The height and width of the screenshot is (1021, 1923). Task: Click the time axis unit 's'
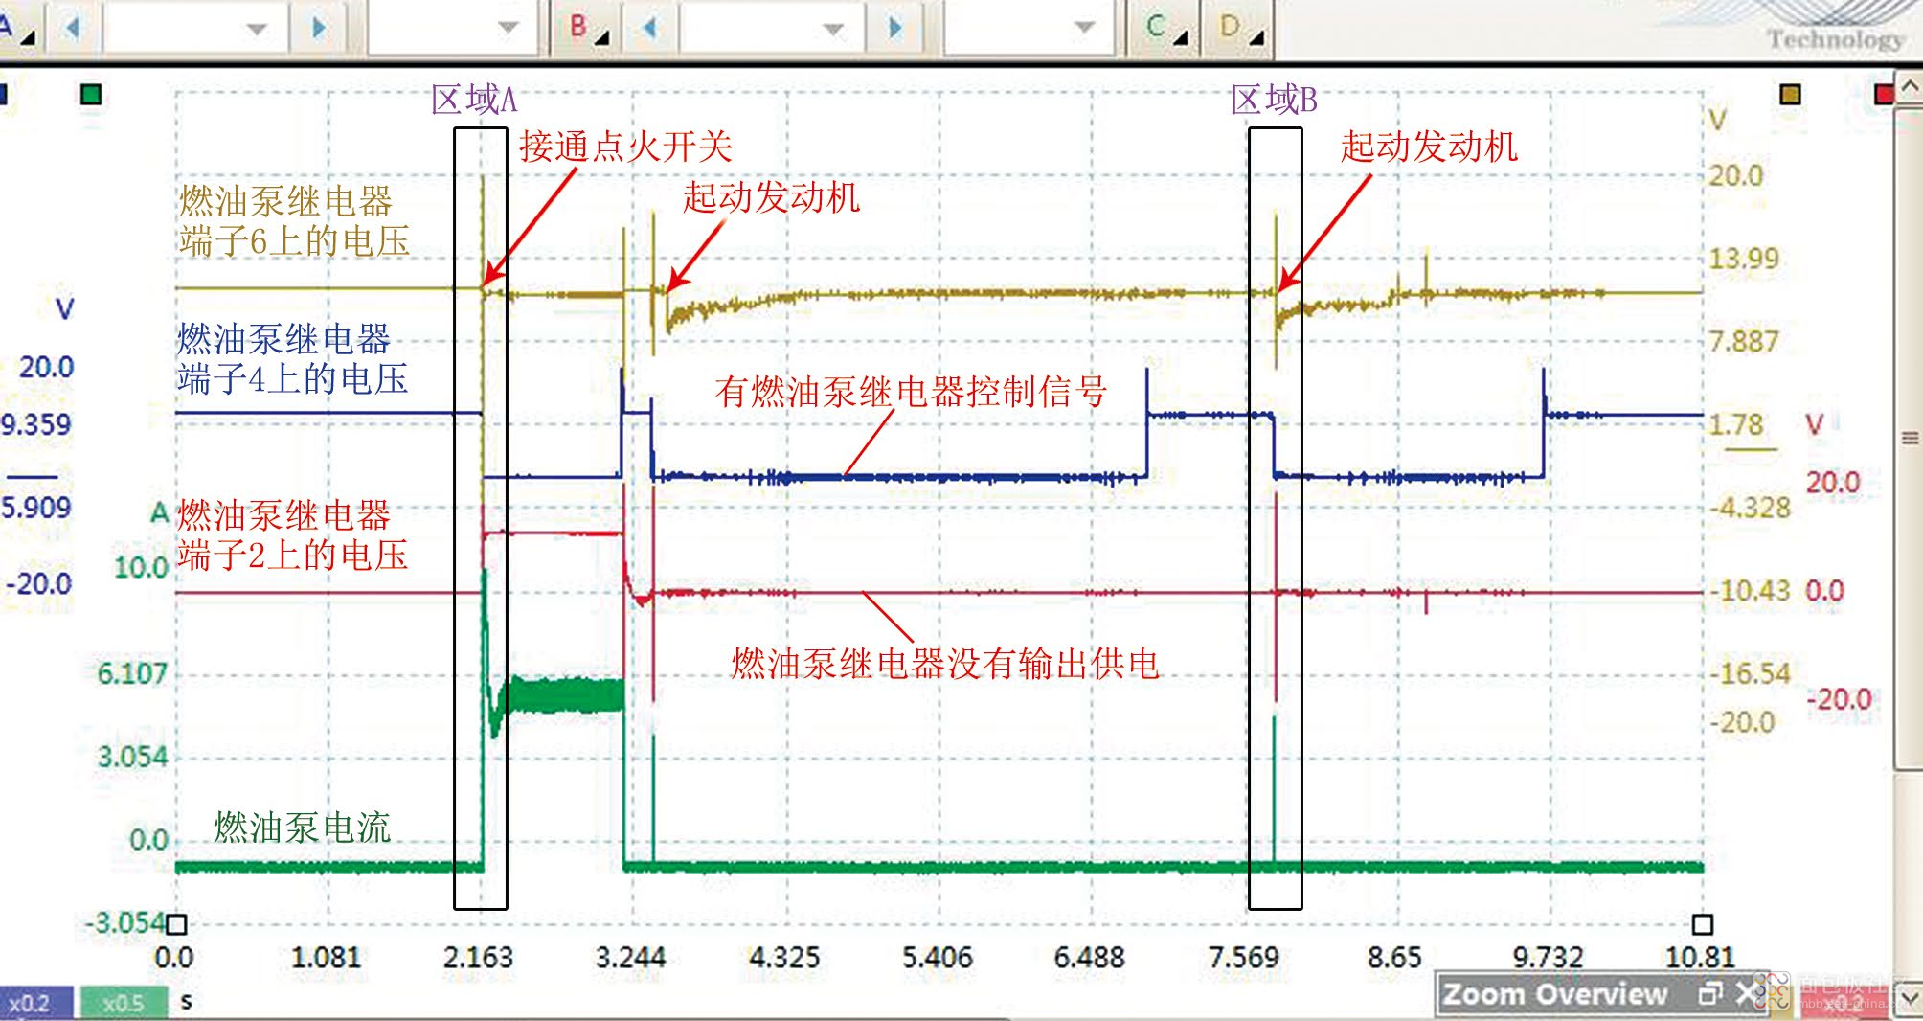pyautogui.click(x=186, y=1001)
